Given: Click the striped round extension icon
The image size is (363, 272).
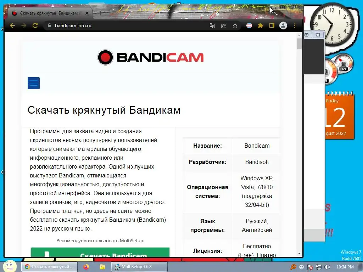Looking at the screenshot, I should tap(249, 25).
